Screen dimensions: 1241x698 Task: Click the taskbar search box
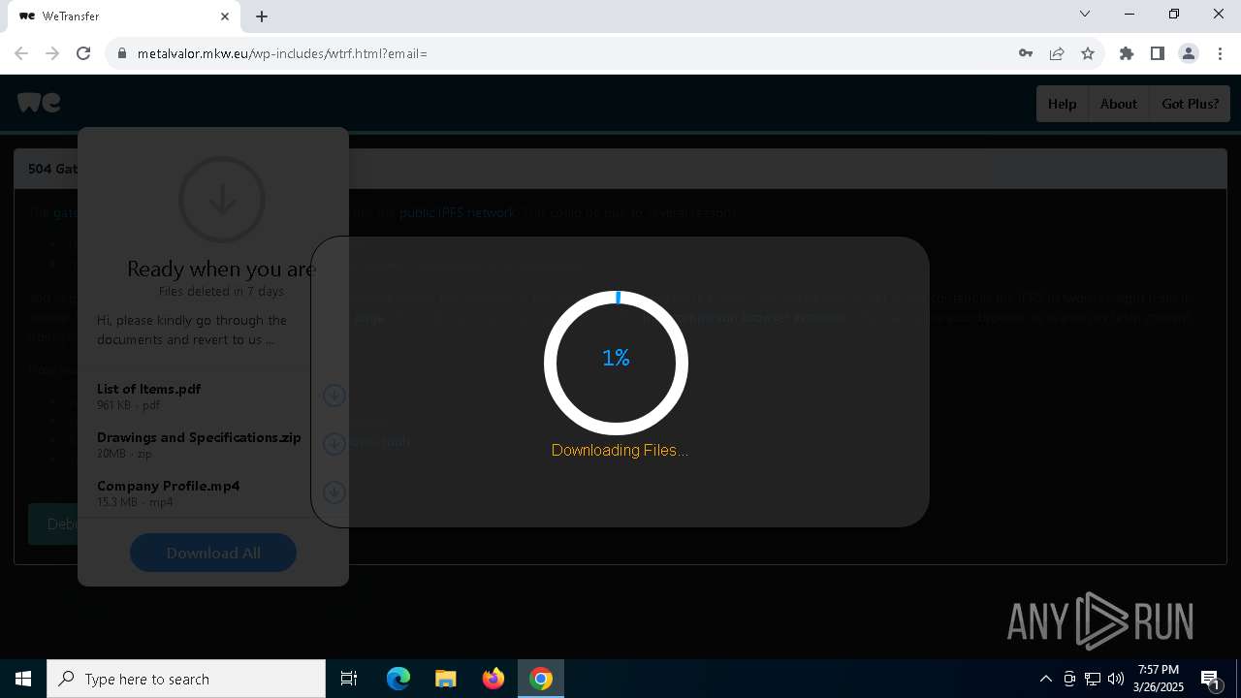coord(186,679)
